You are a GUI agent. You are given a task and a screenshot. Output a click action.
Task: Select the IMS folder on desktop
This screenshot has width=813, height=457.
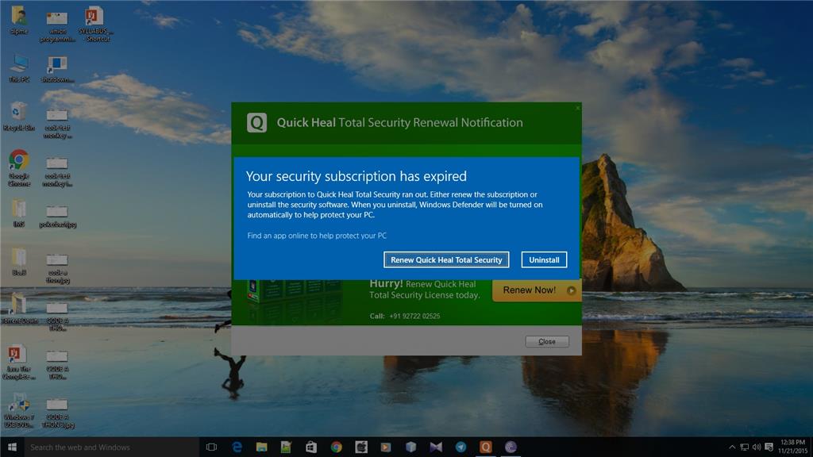pos(19,213)
